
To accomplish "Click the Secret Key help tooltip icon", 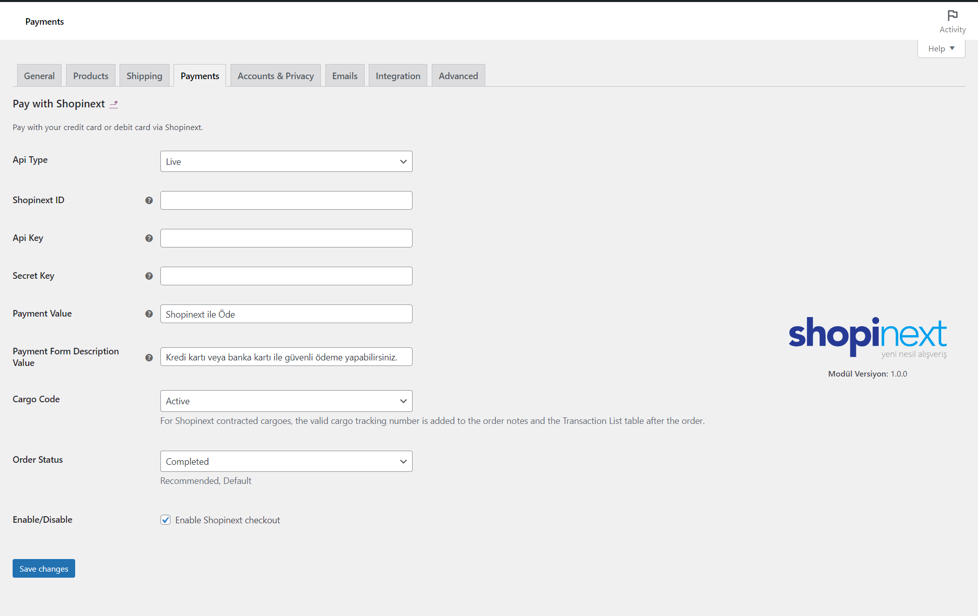I will (x=149, y=276).
